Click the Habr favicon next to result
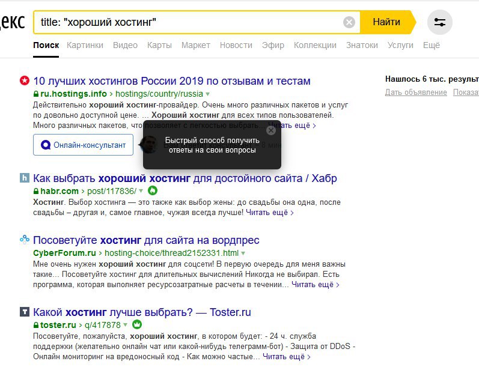 tap(25, 178)
